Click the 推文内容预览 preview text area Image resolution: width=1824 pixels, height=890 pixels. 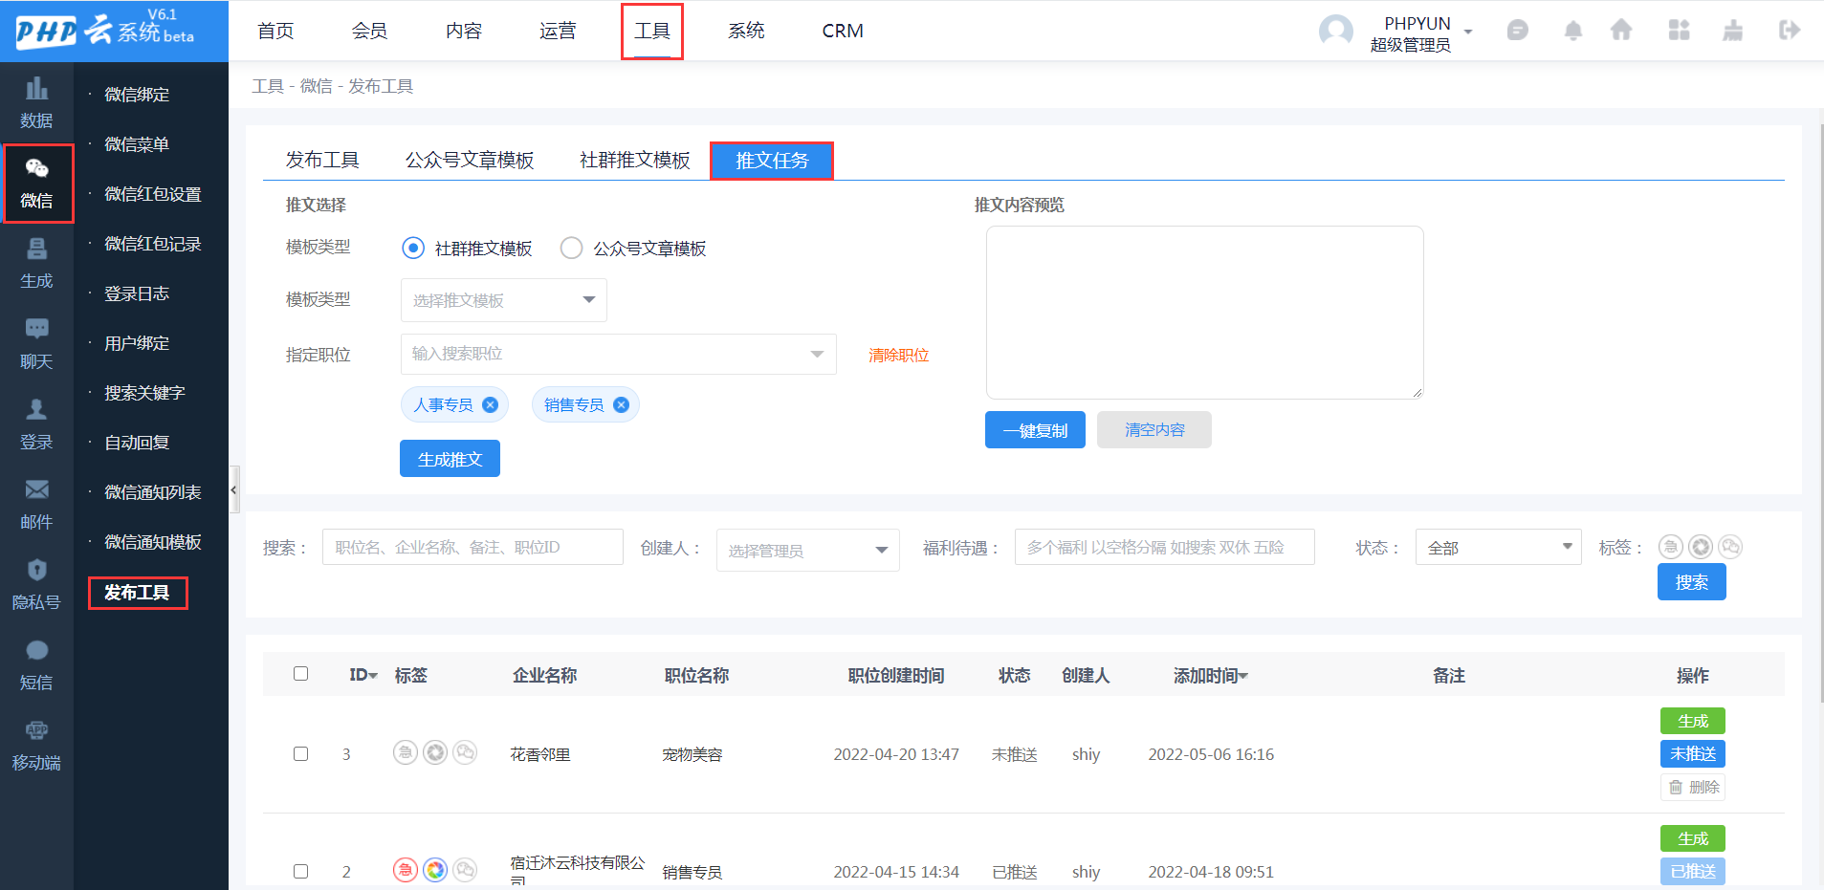pos(1205,313)
